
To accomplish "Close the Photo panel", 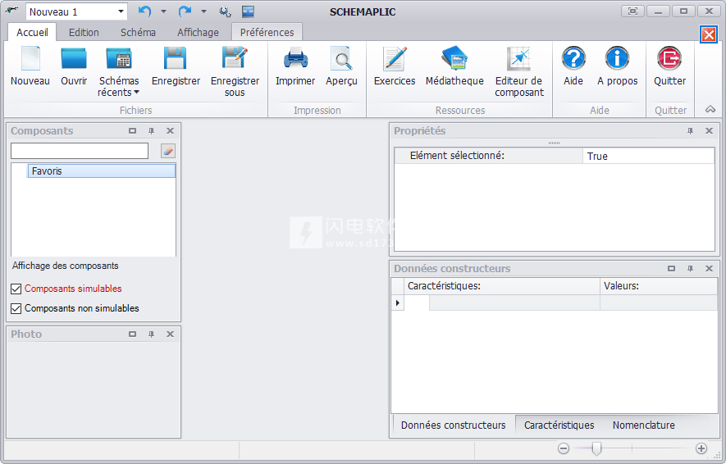I will (x=170, y=334).
